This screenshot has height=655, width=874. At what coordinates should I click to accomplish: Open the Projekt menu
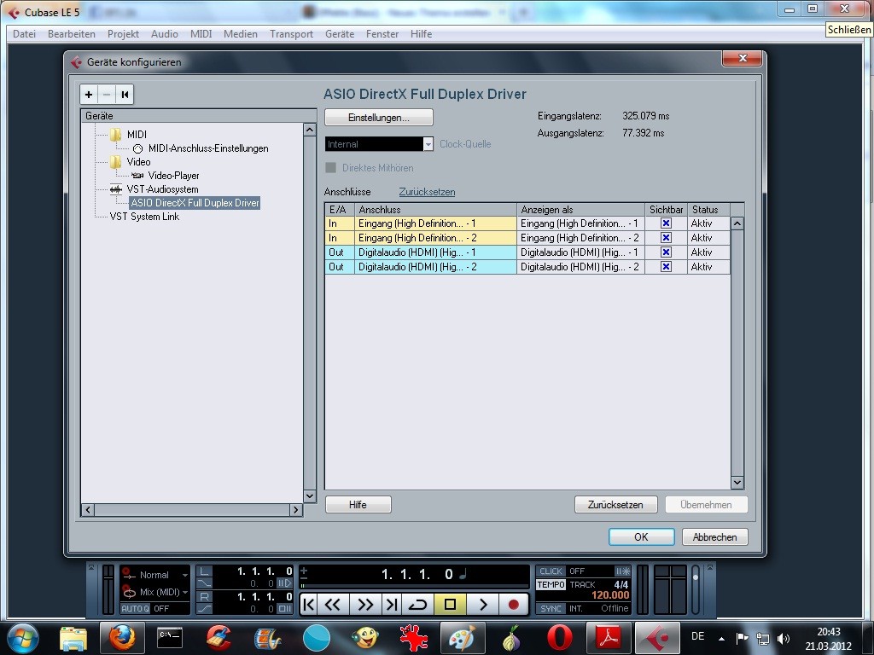point(123,34)
